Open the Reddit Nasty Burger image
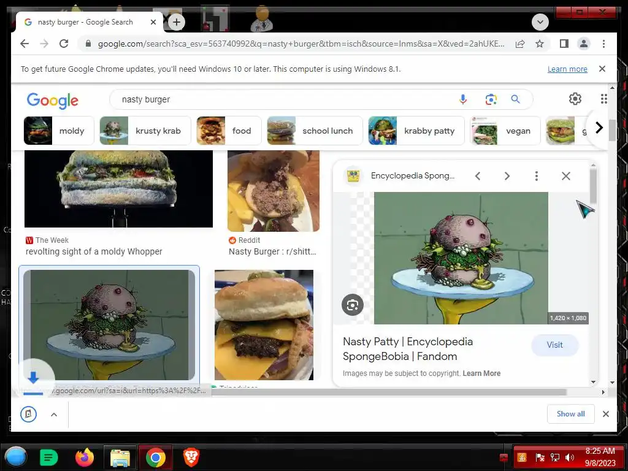This screenshot has width=628, height=471. tap(274, 191)
